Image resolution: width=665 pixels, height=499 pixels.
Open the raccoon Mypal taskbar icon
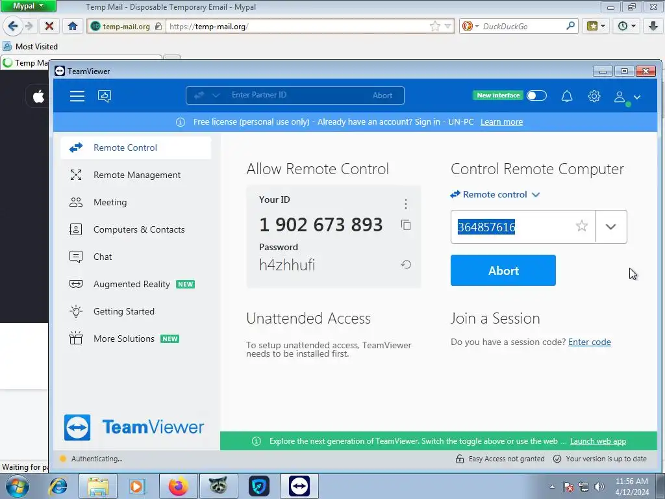coord(218,486)
